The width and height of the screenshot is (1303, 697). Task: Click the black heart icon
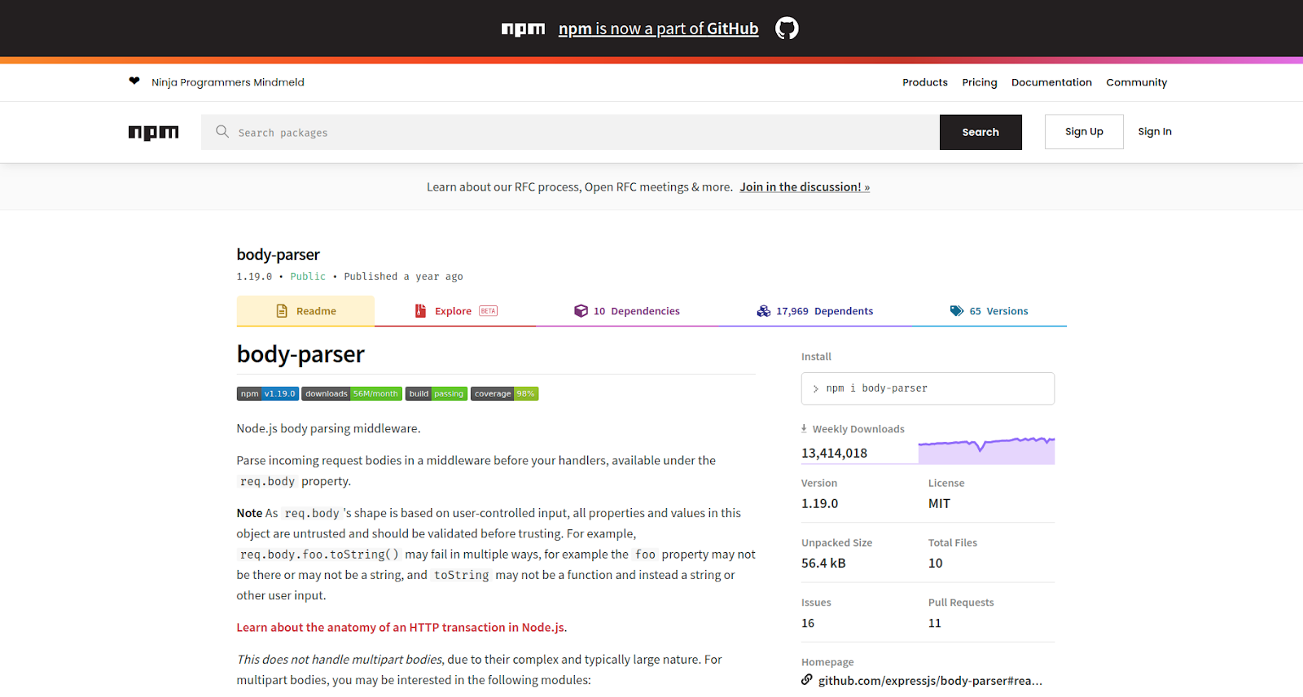coord(134,81)
